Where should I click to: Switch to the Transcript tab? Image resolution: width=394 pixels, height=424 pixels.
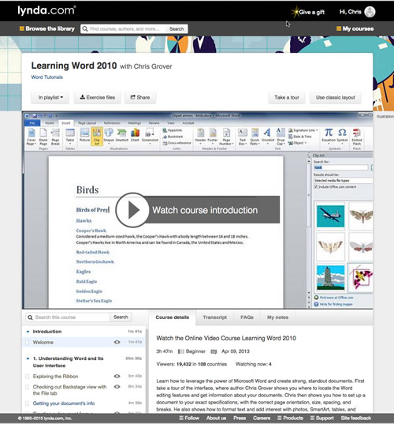click(x=215, y=317)
